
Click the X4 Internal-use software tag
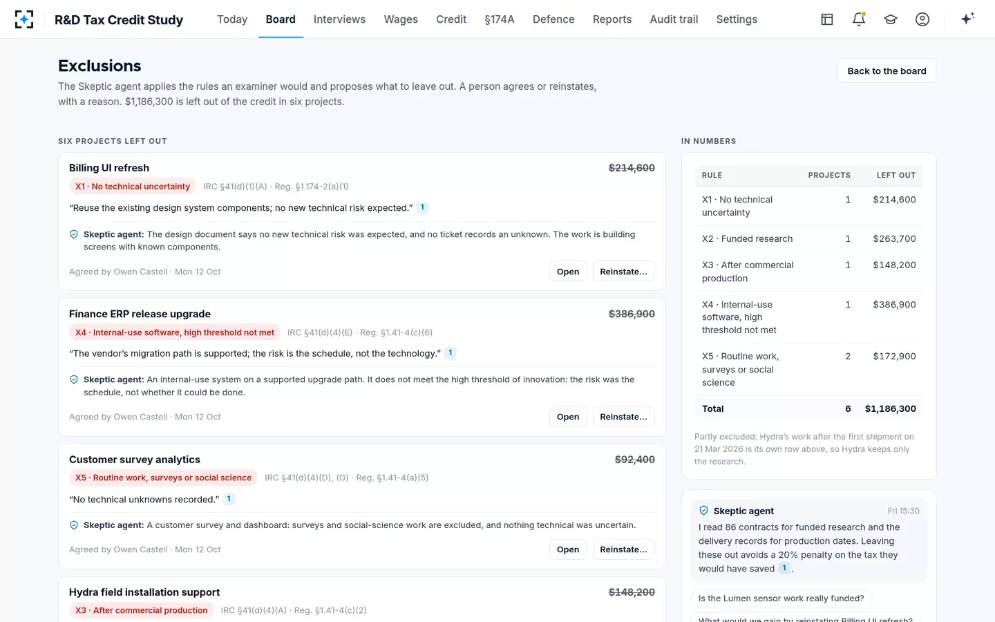[175, 332]
